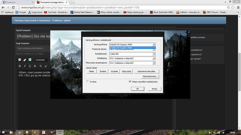Toggle italic formatting in the editor
The height and width of the screenshot is (135, 241).
[25, 66]
